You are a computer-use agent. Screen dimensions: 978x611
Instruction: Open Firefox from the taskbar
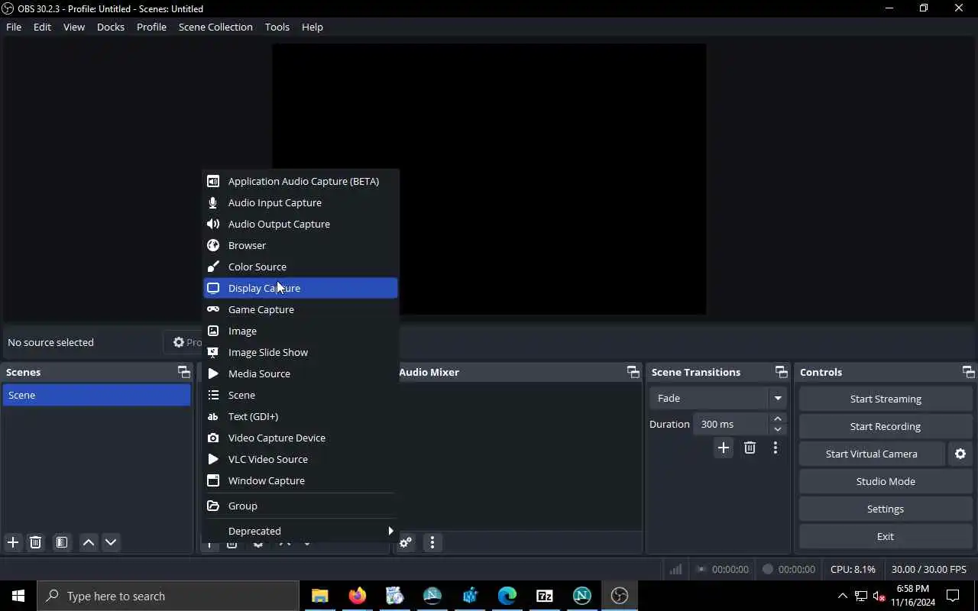click(358, 596)
